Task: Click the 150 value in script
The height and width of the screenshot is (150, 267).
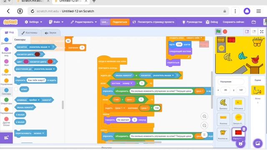Action: [156, 108]
